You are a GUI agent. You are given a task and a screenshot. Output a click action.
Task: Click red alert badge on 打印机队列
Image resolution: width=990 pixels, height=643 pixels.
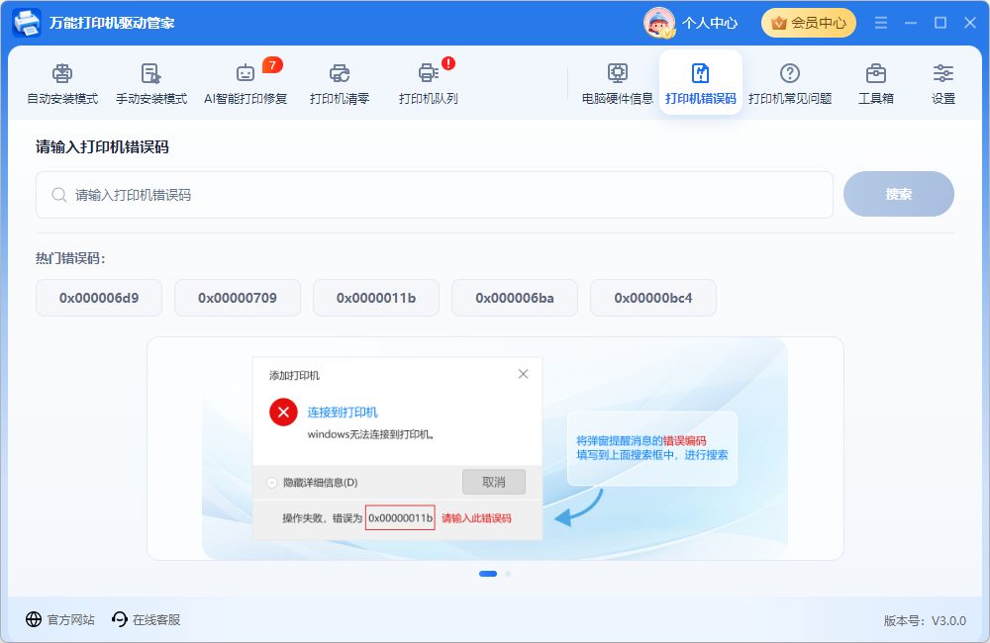448,63
